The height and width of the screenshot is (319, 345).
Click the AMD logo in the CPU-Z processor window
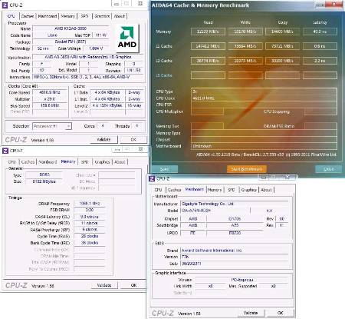tap(127, 38)
